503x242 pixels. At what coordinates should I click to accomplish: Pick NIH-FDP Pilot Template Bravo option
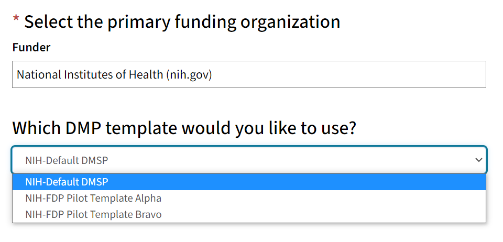pos(93,214)
